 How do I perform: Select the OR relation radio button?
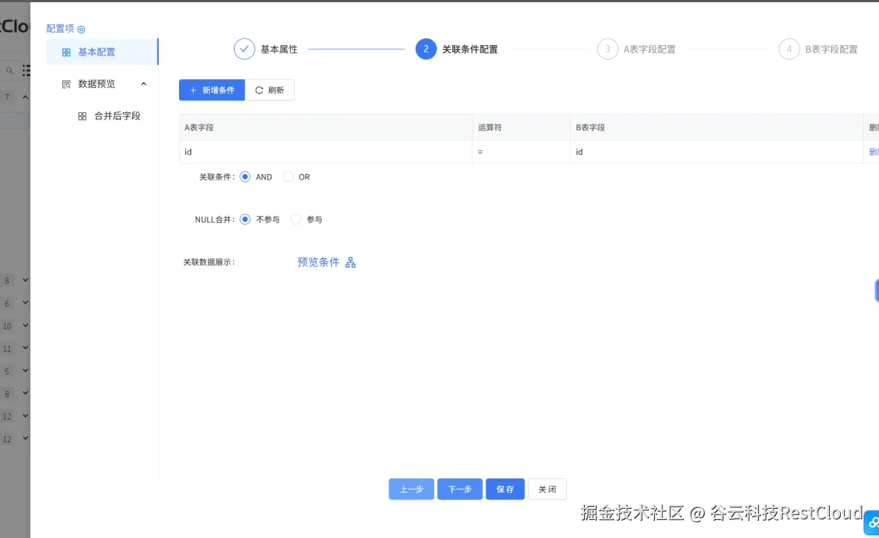tap(287, 177)
